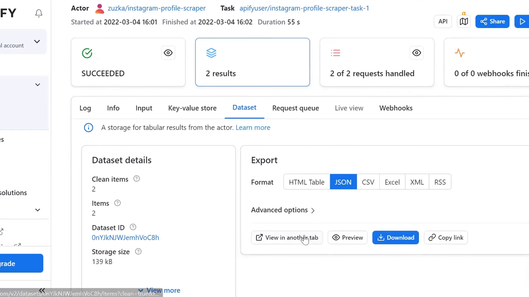The image size is (529, 297).
Task: Click the info icon before the storage description
Action: tap(88, 127)
